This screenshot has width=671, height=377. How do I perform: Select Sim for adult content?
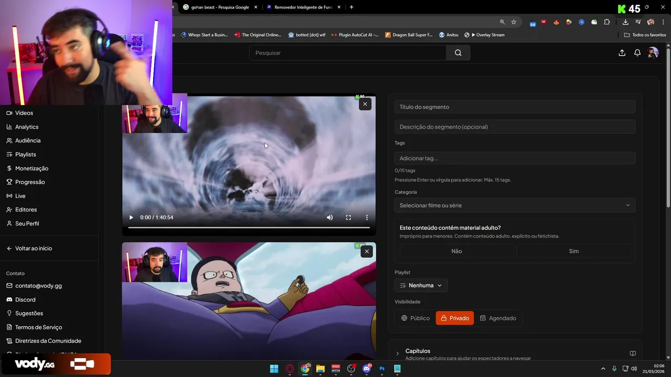[x=573, y=251]
